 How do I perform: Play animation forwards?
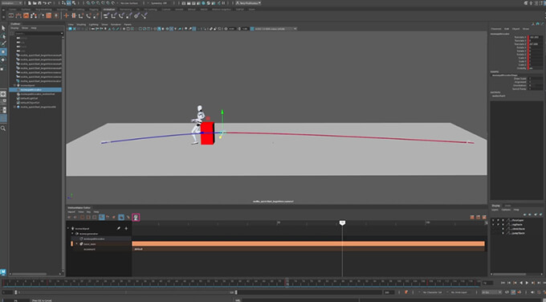[527, 283]
